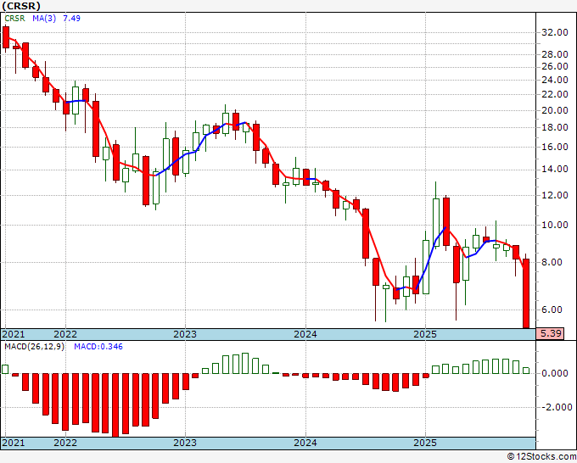577x463 pixels.
Task: Click the -2.000 MACD axis label
Action: click(556, 407)
